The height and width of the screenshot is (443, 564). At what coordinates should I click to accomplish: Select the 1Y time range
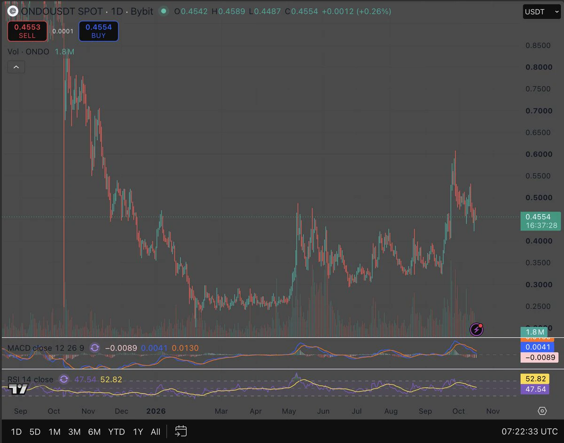(x=138, y=432)
